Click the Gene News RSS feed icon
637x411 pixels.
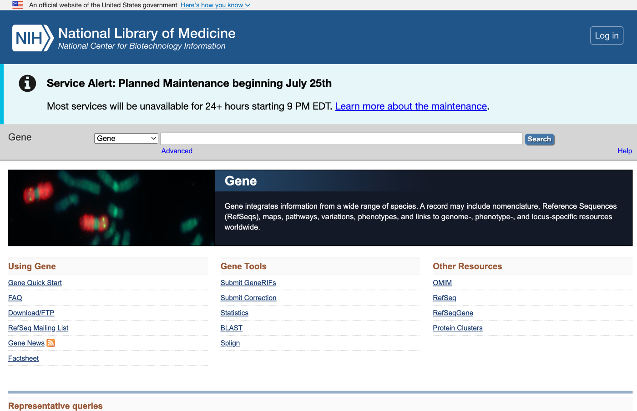51,343
